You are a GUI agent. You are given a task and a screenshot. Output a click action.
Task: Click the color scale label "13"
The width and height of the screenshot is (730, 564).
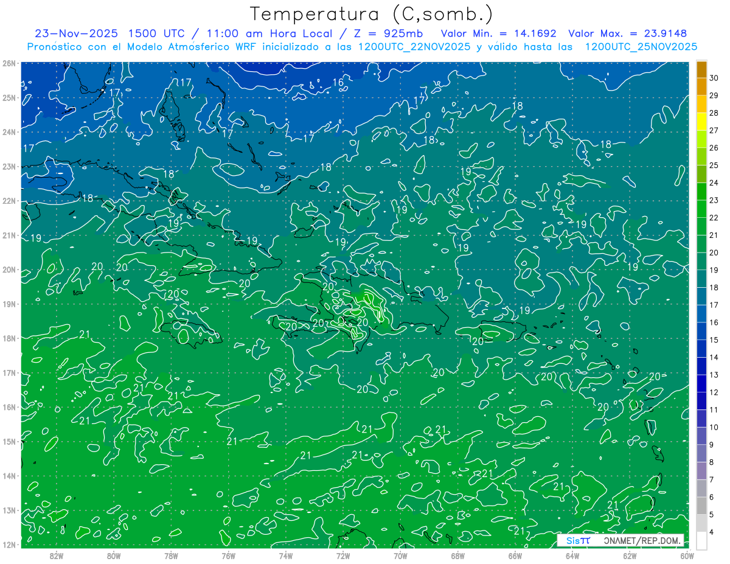point(714,375)
